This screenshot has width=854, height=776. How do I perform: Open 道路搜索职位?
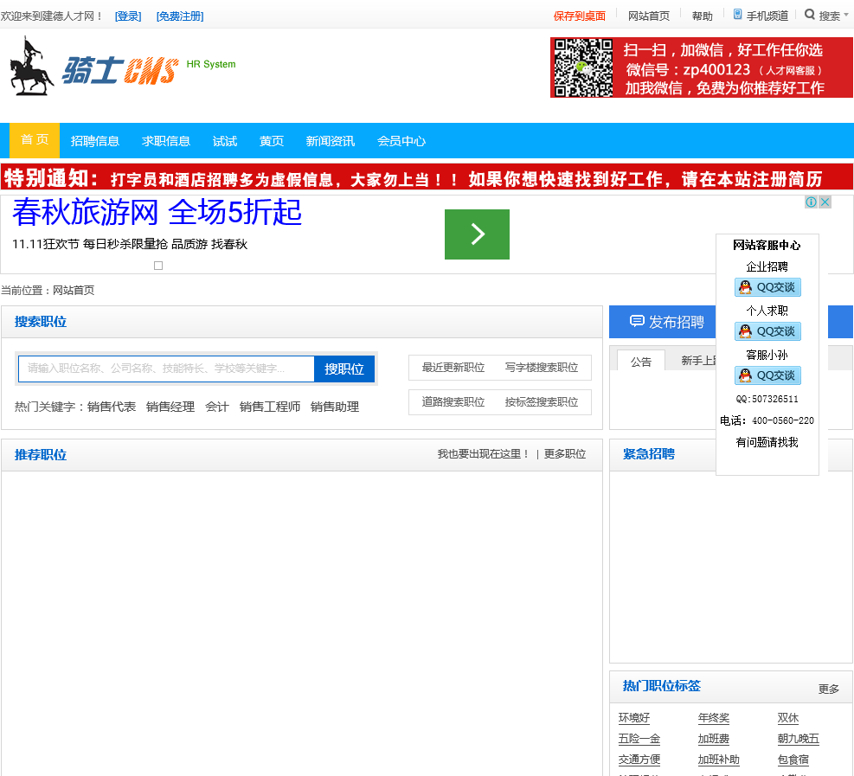click(x=453, y=402)
